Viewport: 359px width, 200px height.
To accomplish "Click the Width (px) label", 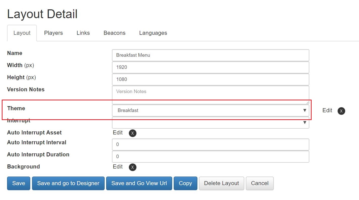I will (20, 65).
